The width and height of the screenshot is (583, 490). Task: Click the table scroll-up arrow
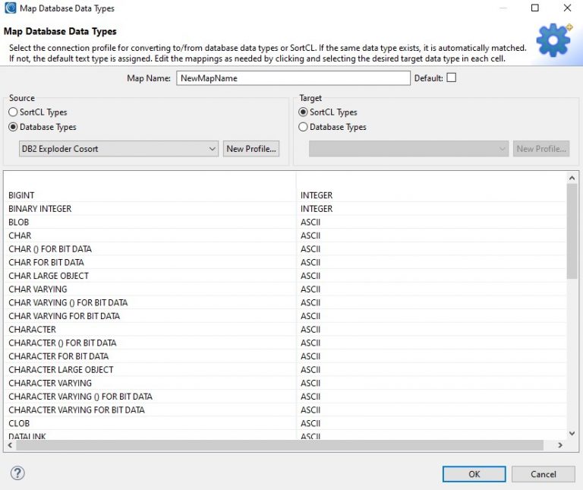pyautogui.click(x=572, y=178)
